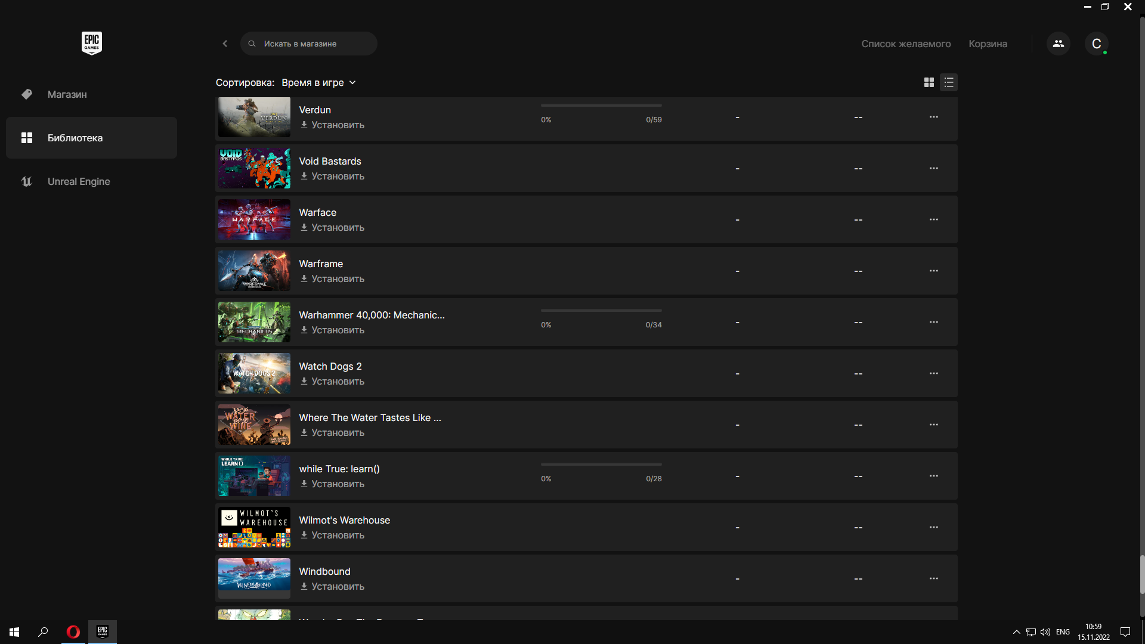The image size is (1145, 644).
Task: Click while True: learn() achievements progress bar
Action: point(601,465)
